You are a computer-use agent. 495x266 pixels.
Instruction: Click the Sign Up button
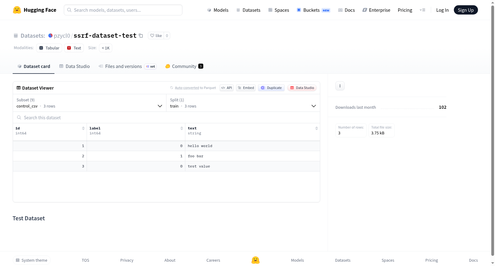click(466, 10)
